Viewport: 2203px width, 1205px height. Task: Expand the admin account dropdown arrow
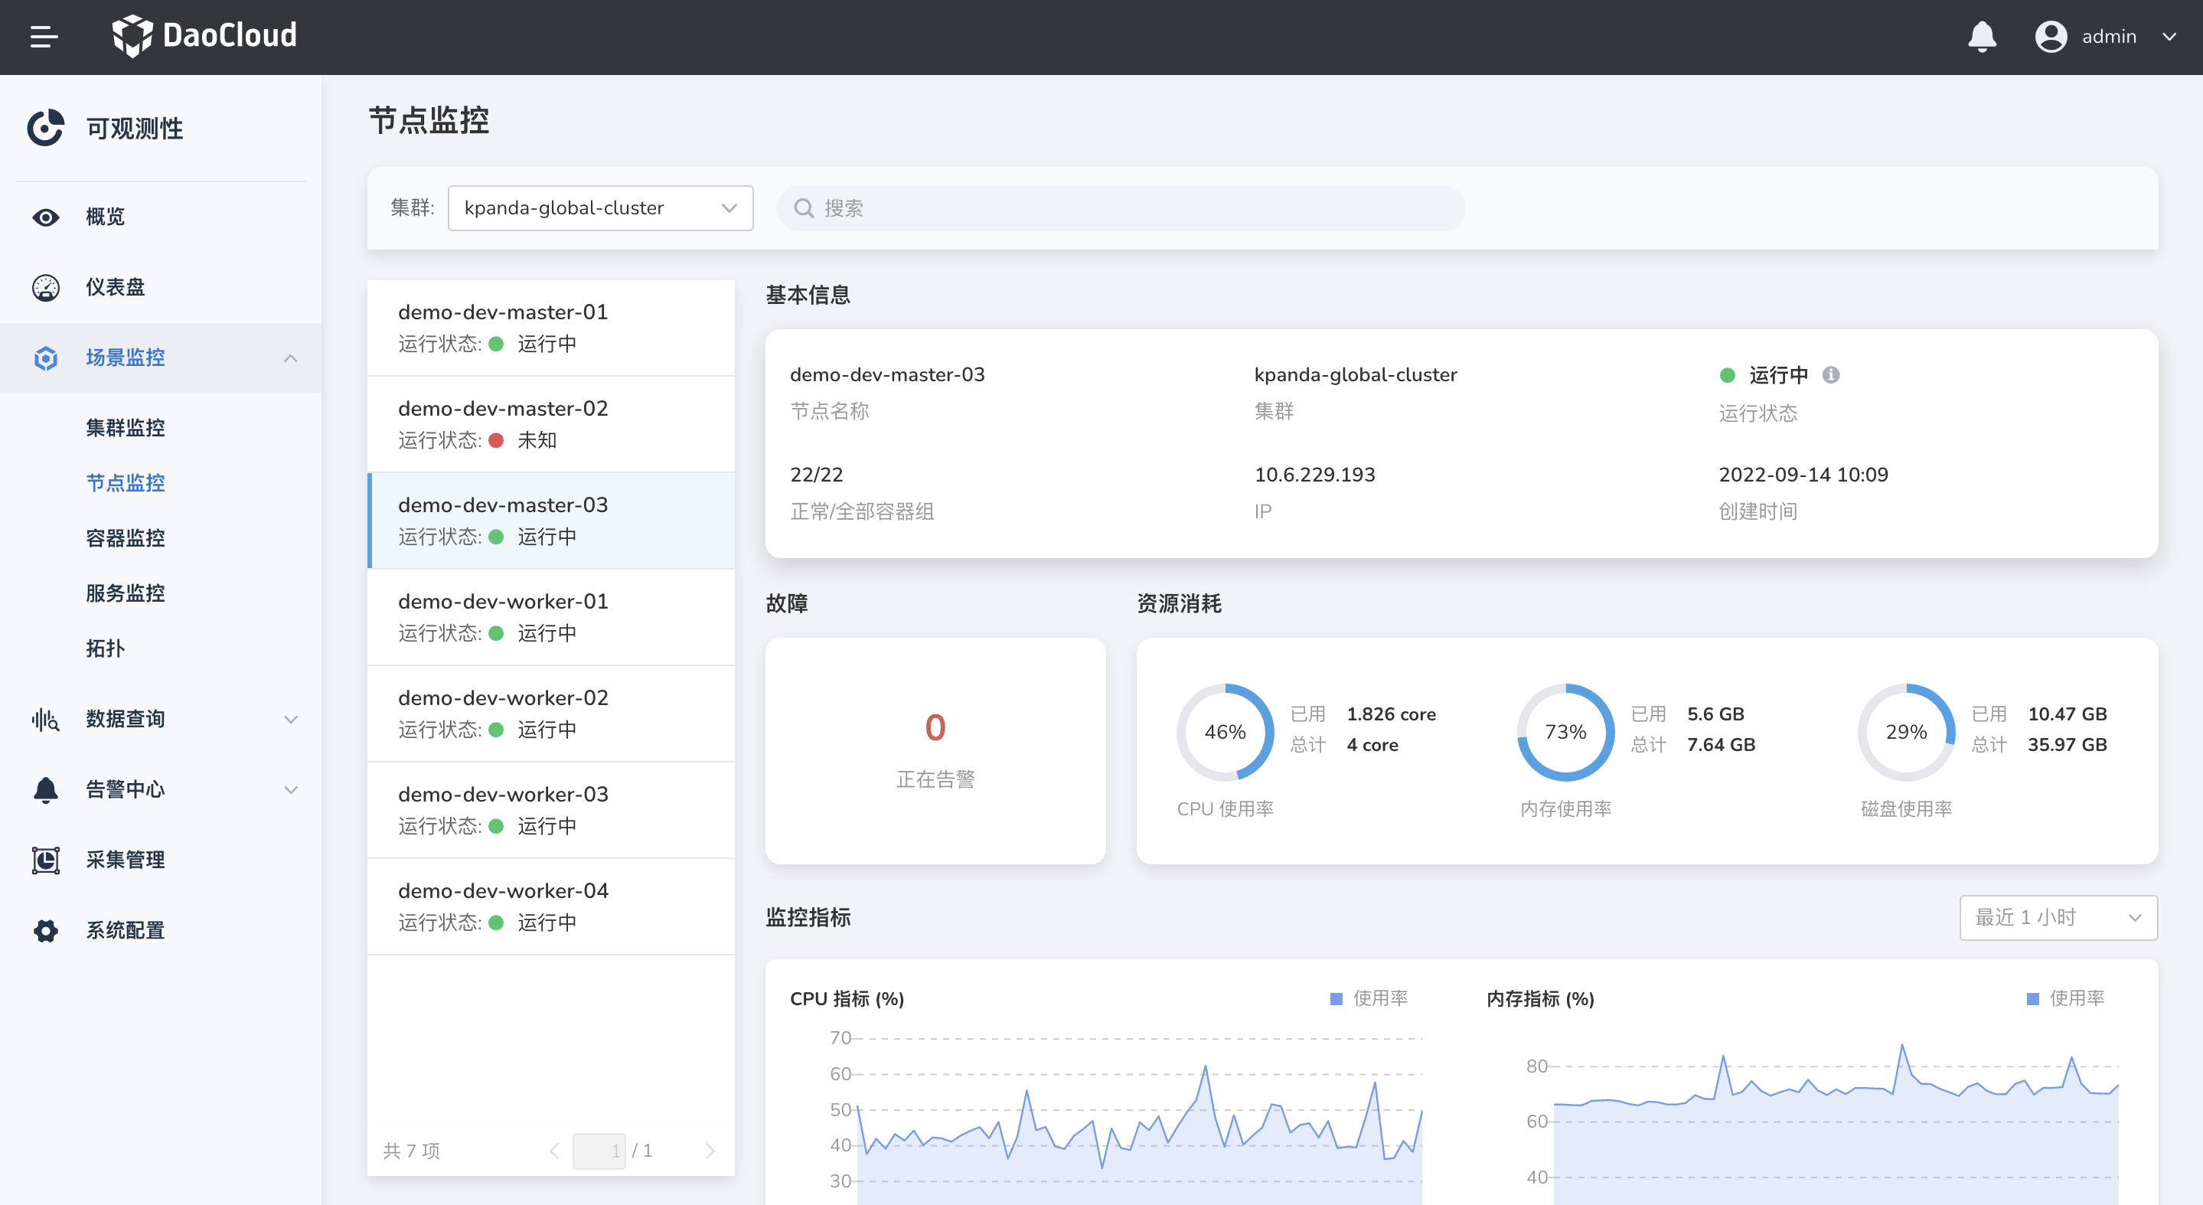pyautogui.click(x=2169, y=37)
